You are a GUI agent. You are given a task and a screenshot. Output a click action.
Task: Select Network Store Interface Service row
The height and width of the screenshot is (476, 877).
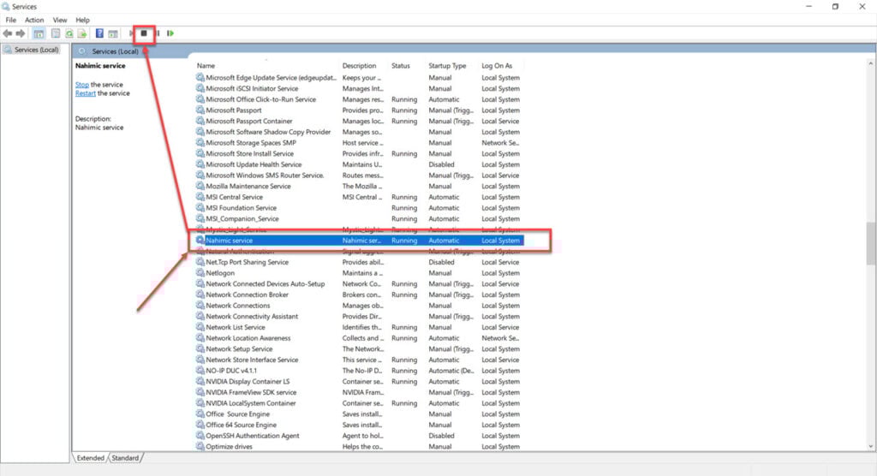click(x=359, y=360)
